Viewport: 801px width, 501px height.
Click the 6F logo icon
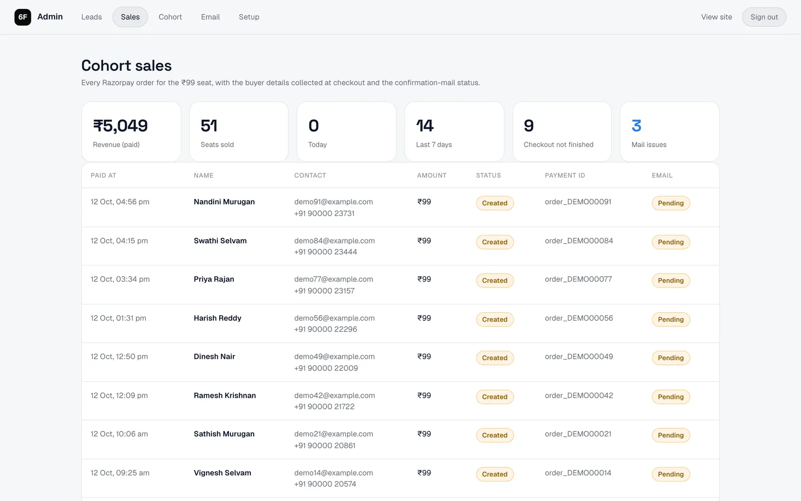pos(23,17)
